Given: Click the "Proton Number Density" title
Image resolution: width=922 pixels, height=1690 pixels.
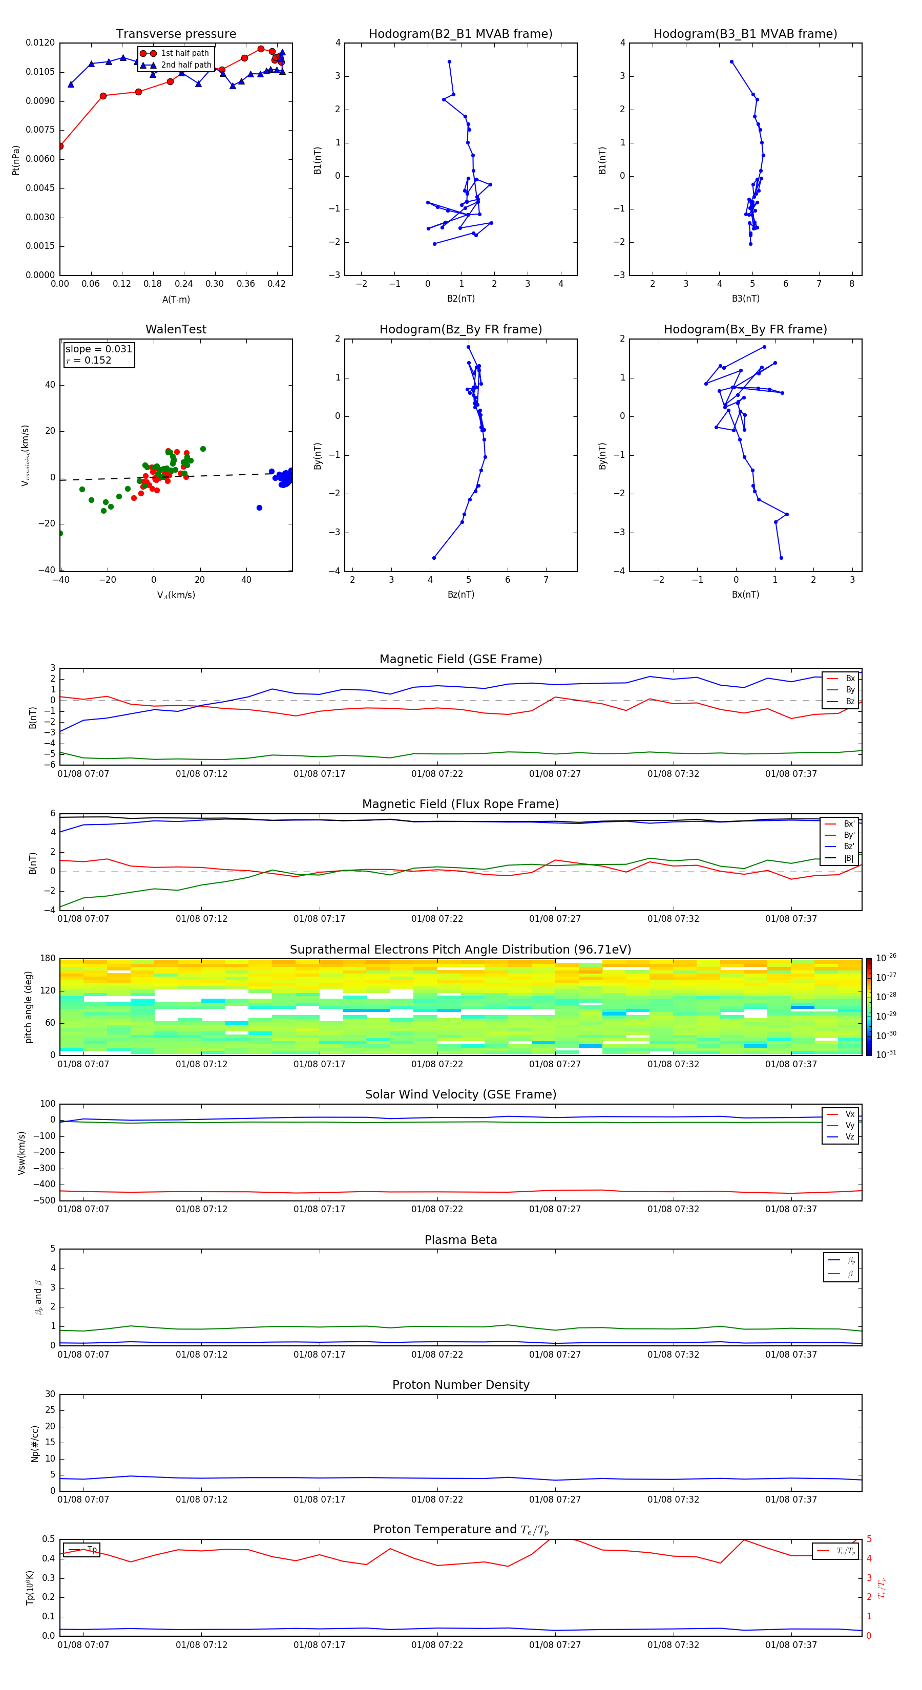Looking at the screenshot, I should point(460,1385).
